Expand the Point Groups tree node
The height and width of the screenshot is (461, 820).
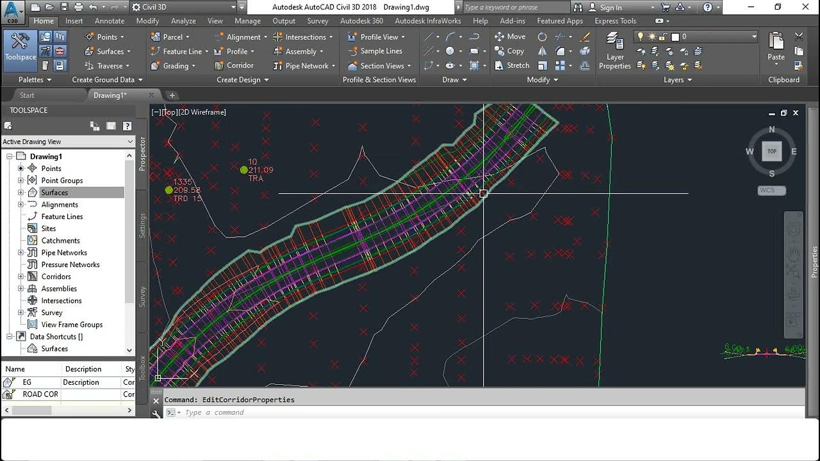coord(20,181)
